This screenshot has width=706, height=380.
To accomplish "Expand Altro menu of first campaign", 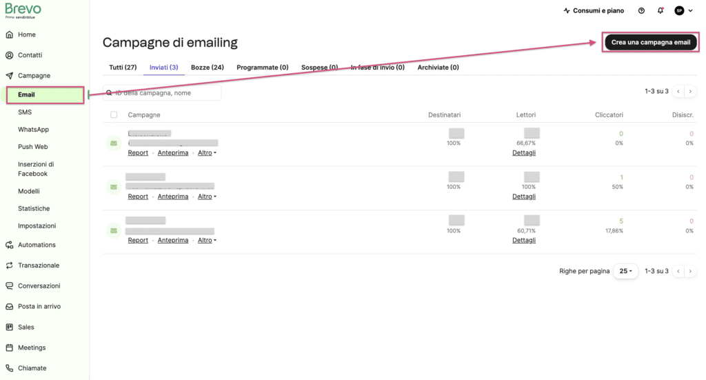I will click(207, 152).
